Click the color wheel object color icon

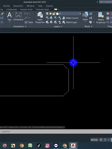click(x=108, y=14)
